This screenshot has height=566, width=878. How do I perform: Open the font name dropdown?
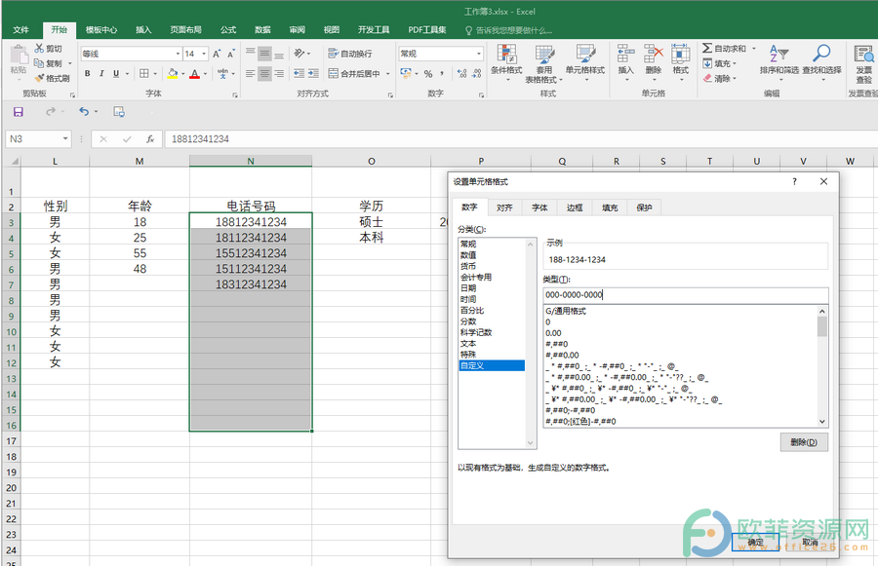178,54
